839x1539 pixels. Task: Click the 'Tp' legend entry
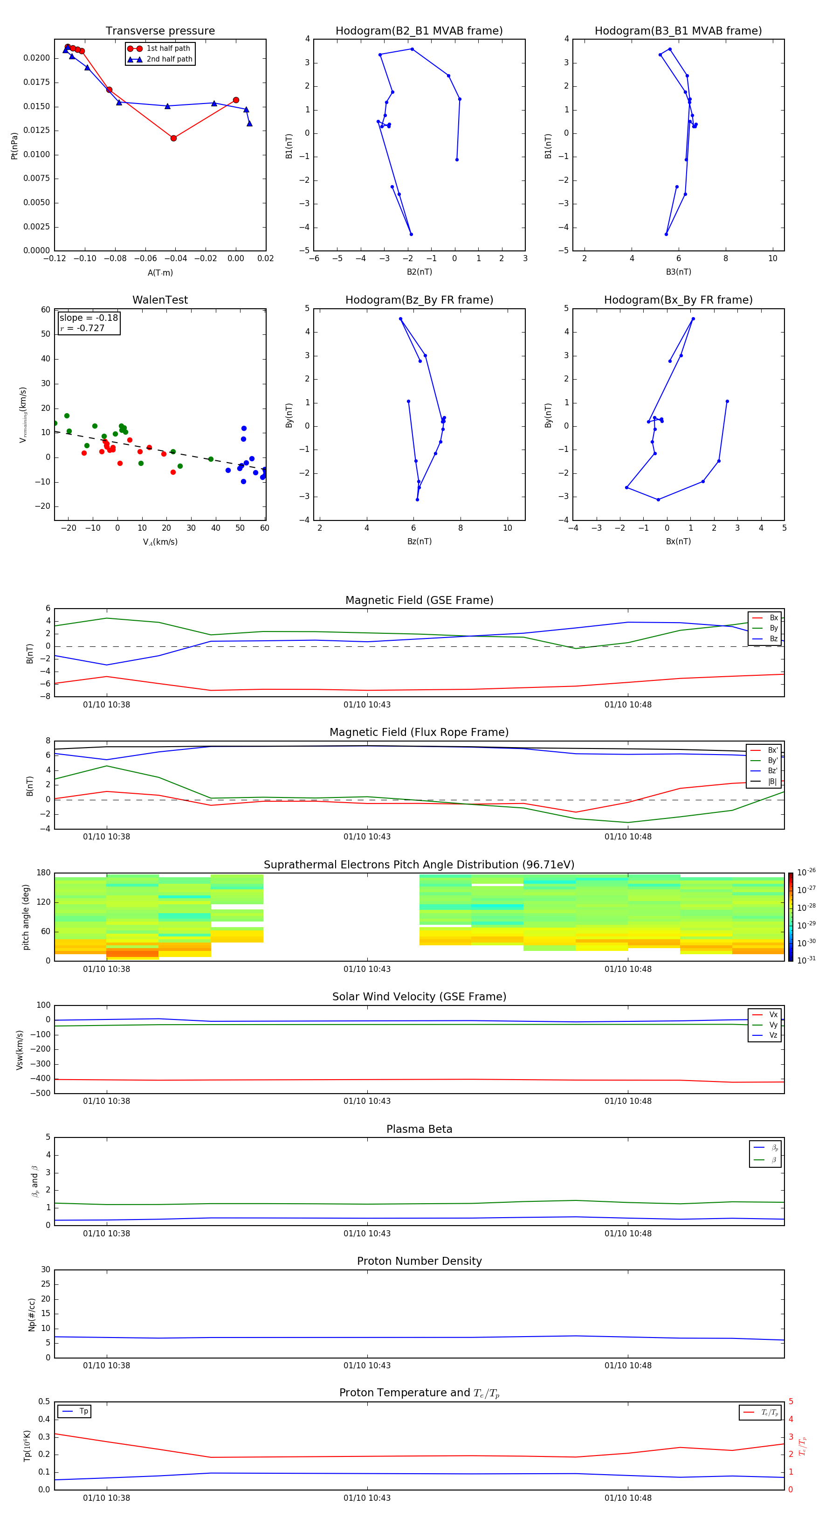pyautogui.click(x=75, y=1411)
